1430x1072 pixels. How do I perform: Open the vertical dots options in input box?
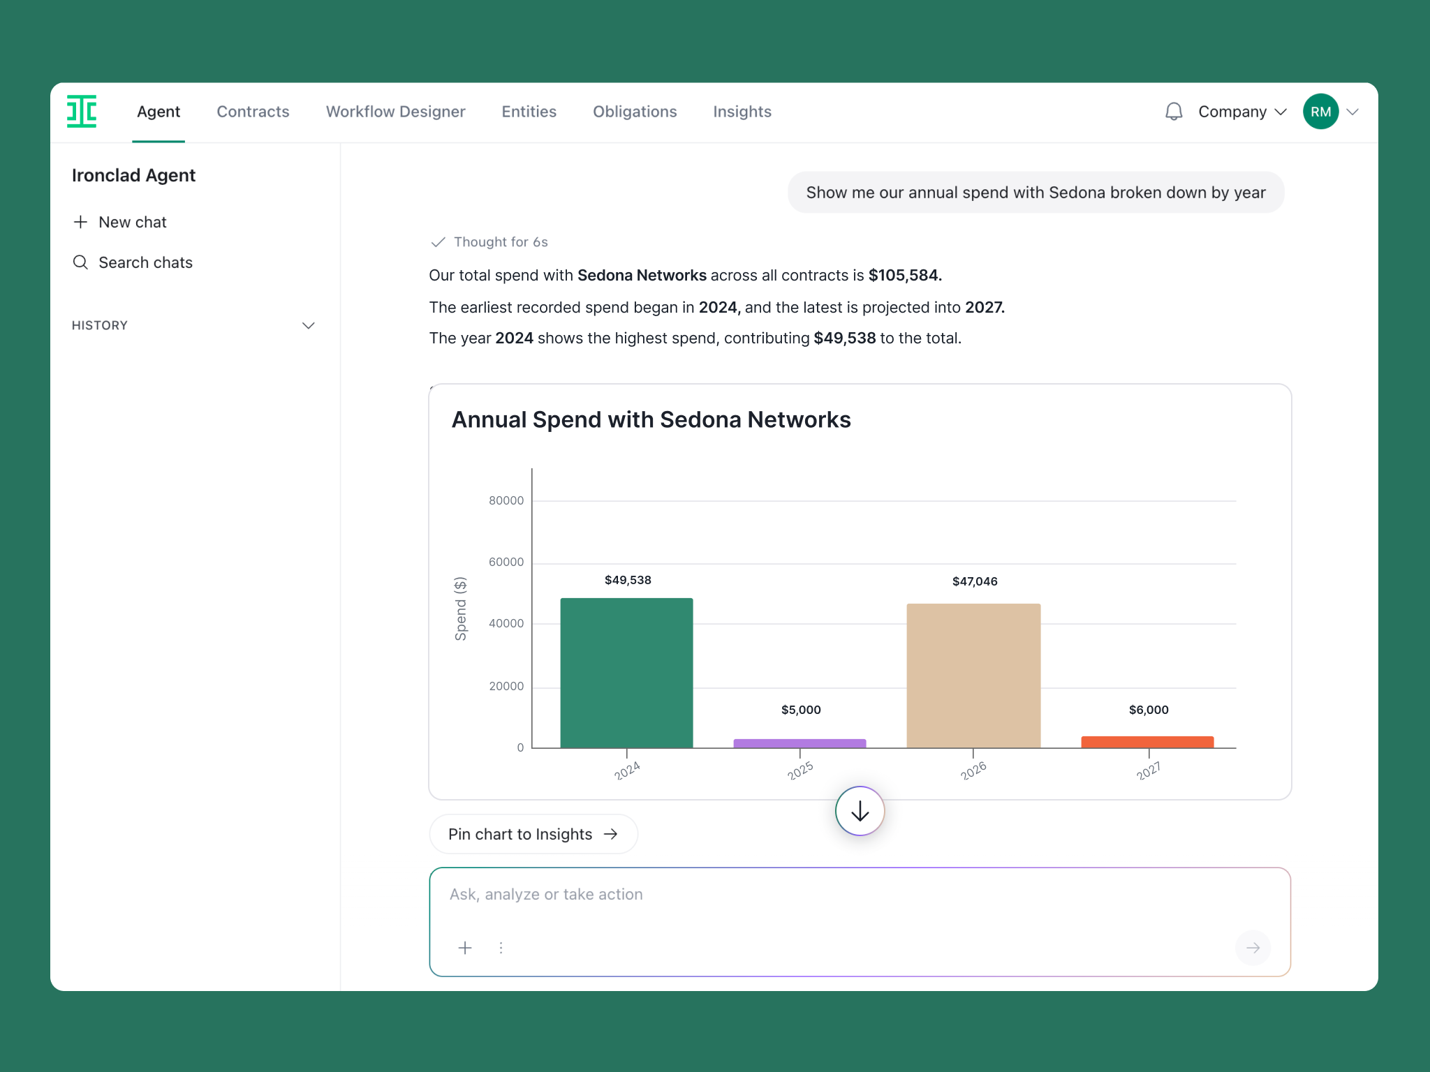tap(501, 948)
